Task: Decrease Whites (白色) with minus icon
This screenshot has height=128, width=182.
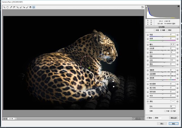Action: tap(148, 61)
